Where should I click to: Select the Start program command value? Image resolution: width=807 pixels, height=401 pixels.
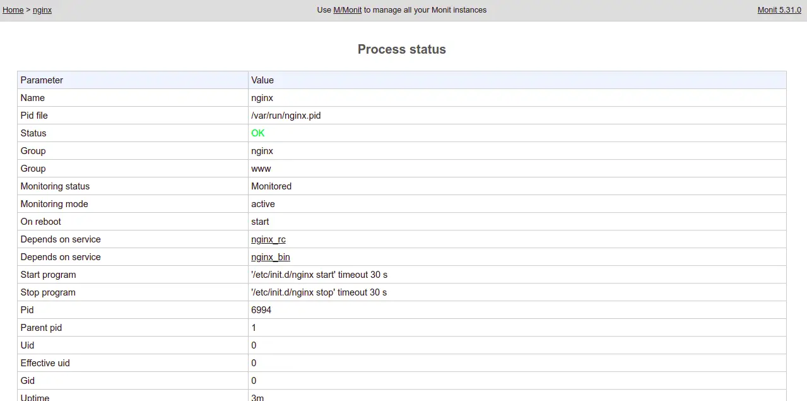click(x=319, y=275)
